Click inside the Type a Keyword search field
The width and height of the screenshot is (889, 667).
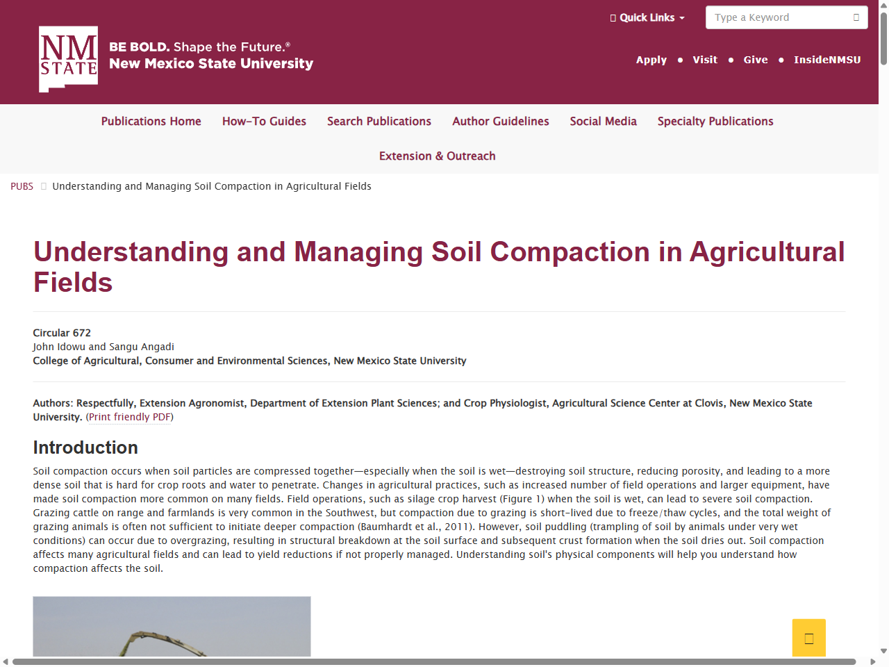click(x=771, y=17)
